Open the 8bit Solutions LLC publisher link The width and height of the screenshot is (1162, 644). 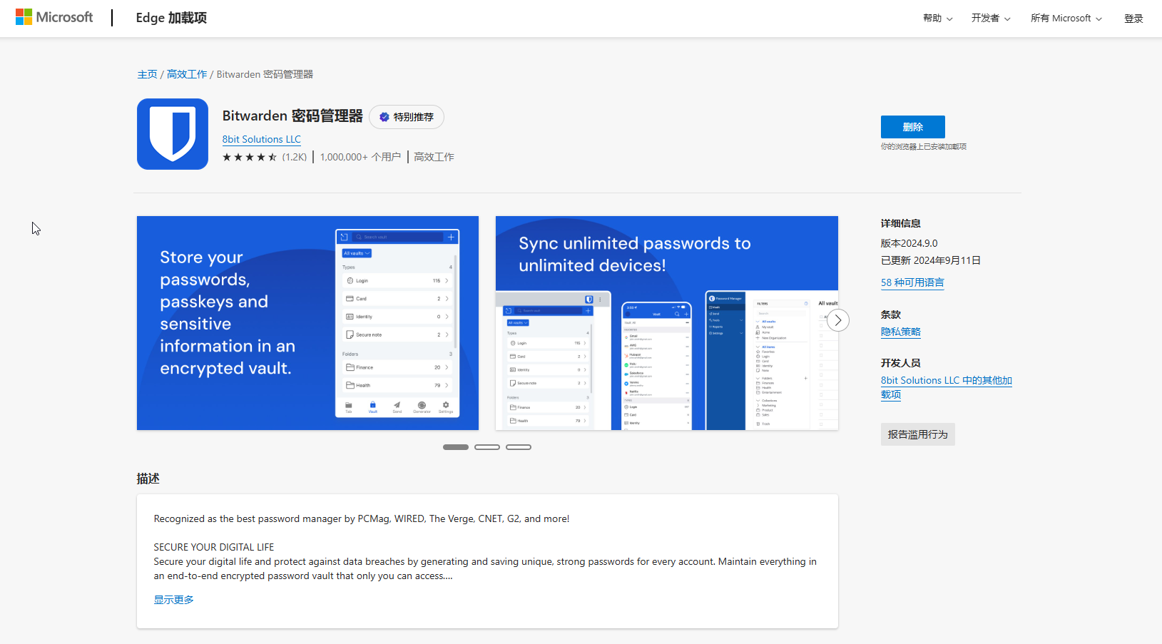click(261, 139)
